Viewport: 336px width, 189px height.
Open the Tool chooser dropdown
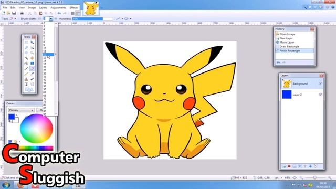[12, 19]
